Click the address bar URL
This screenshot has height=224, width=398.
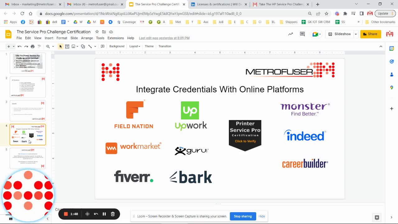(x=143, y=14)
